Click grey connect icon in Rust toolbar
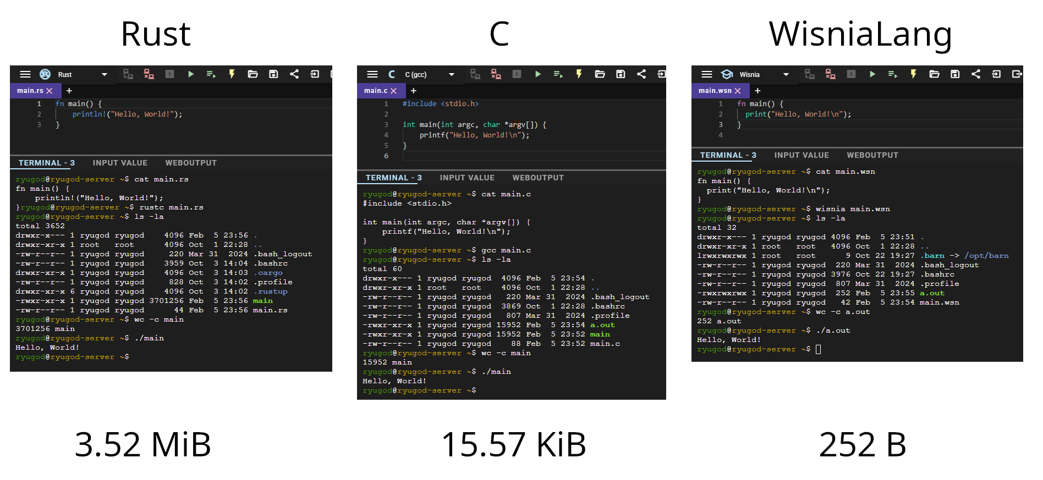Screen dimensions: 1043x480 pos(128,74)
